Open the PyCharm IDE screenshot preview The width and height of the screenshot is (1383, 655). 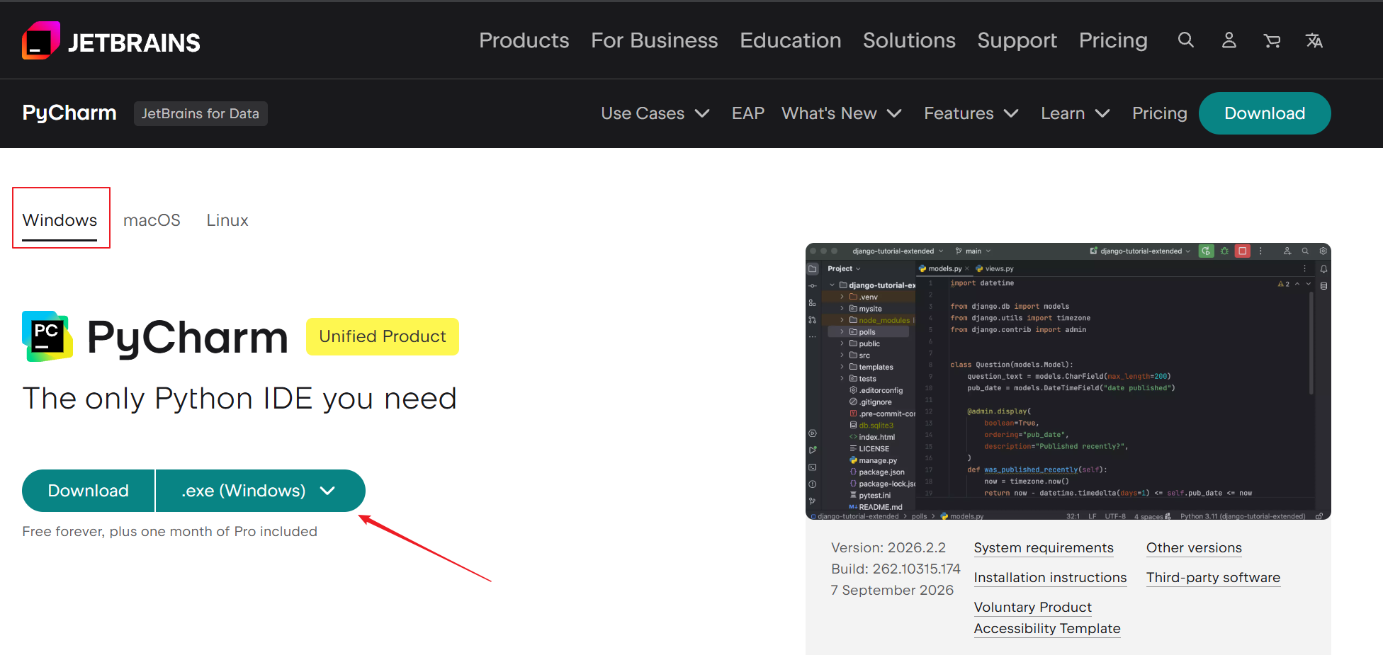[x=1068, y=381]
